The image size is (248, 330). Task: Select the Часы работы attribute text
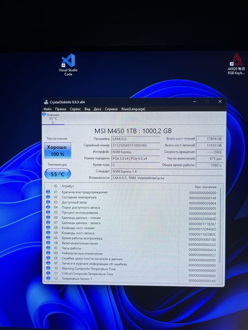tap(71, 248)
